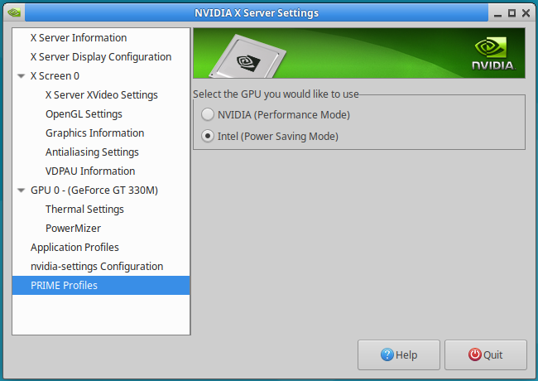This screenshot has width=538, height=381.
Task: Collapse the X Screen 0 tree node
Action: tap(22, 76)
